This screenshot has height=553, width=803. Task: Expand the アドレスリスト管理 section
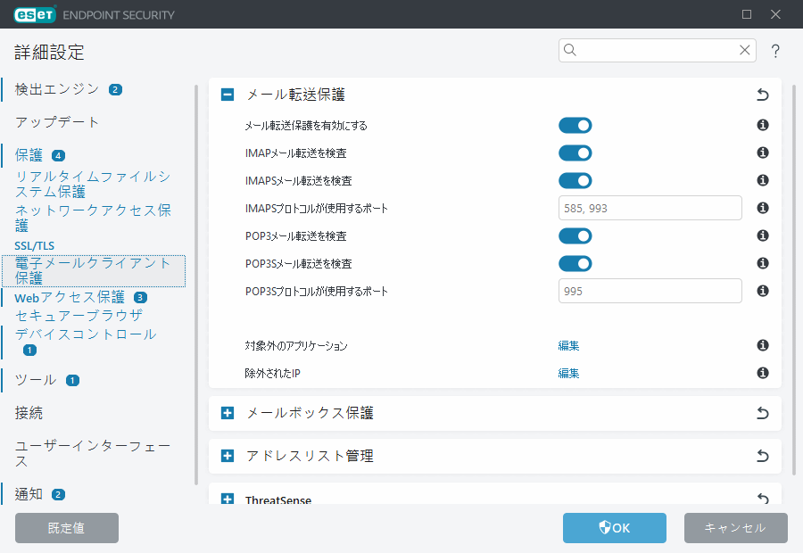tap(228, 456)
